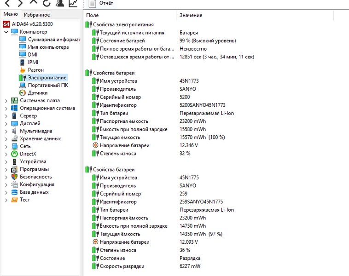Select Датчики in the tree
Viewport: 349px width, 276px height.
pos(37,93)
